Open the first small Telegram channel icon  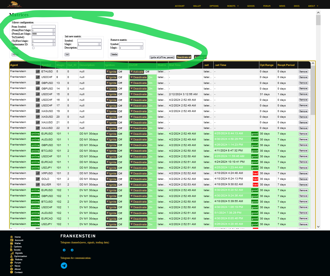64,250
